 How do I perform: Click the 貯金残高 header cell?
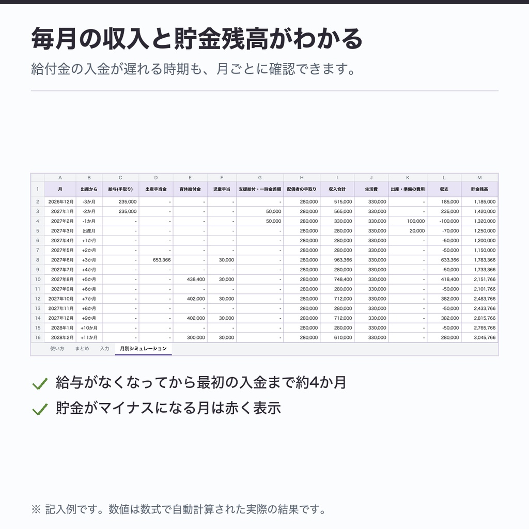click(x=479, y=189)
